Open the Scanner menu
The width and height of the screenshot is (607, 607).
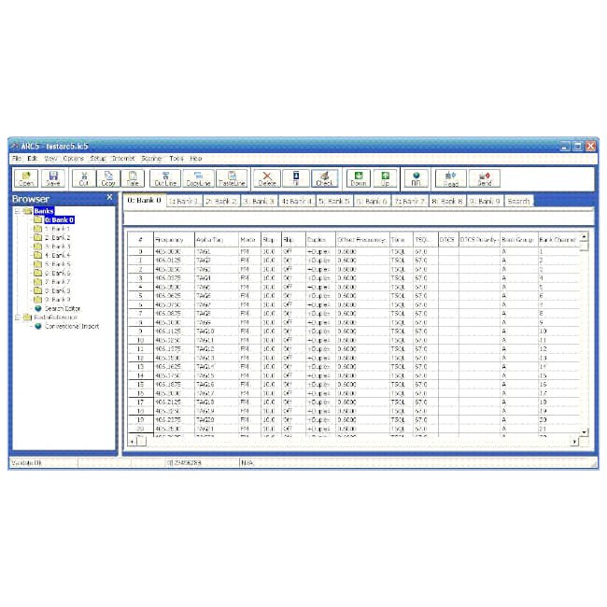coord(151,159)
